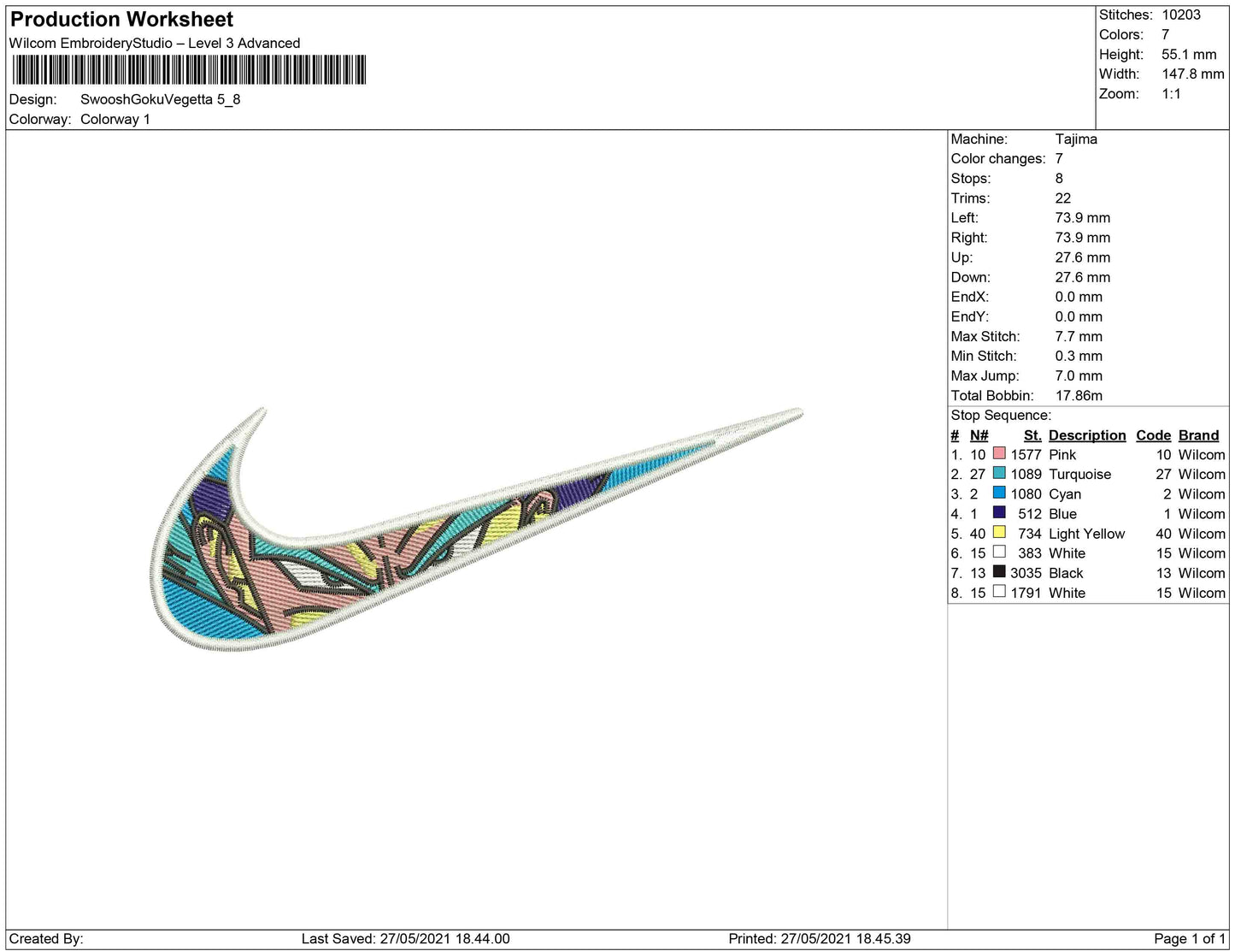Click the Turquoise description in stop 2

(x=1080, y=474)
